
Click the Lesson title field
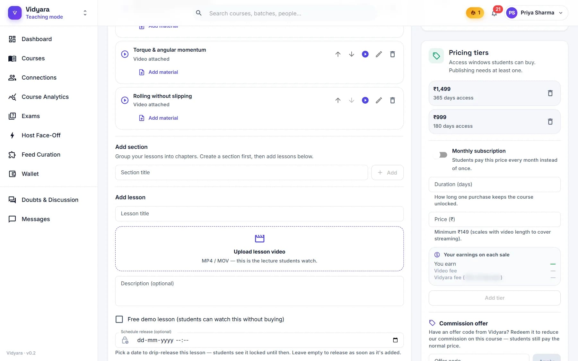(259, 214)
